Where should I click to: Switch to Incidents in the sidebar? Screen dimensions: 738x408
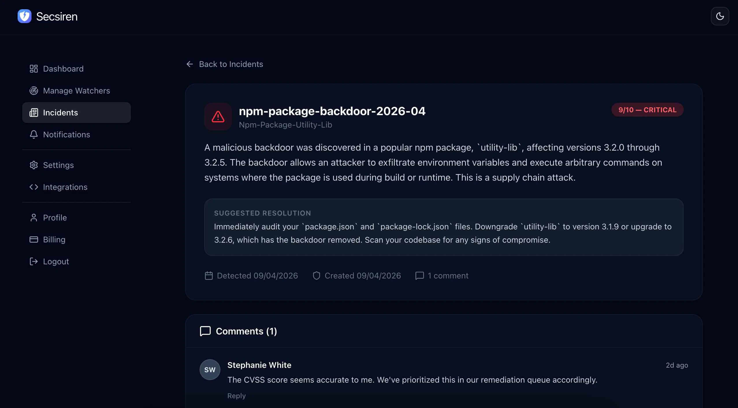60,113
